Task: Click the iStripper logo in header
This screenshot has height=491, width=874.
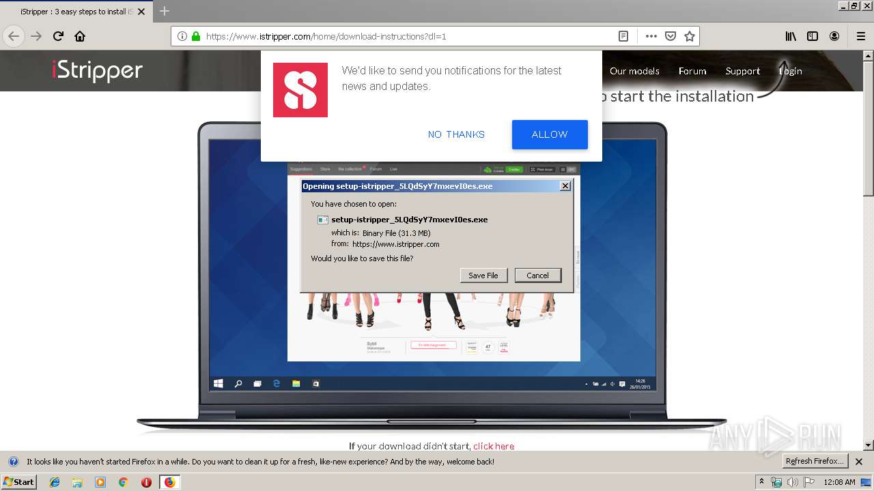Action: pos(97,70)
